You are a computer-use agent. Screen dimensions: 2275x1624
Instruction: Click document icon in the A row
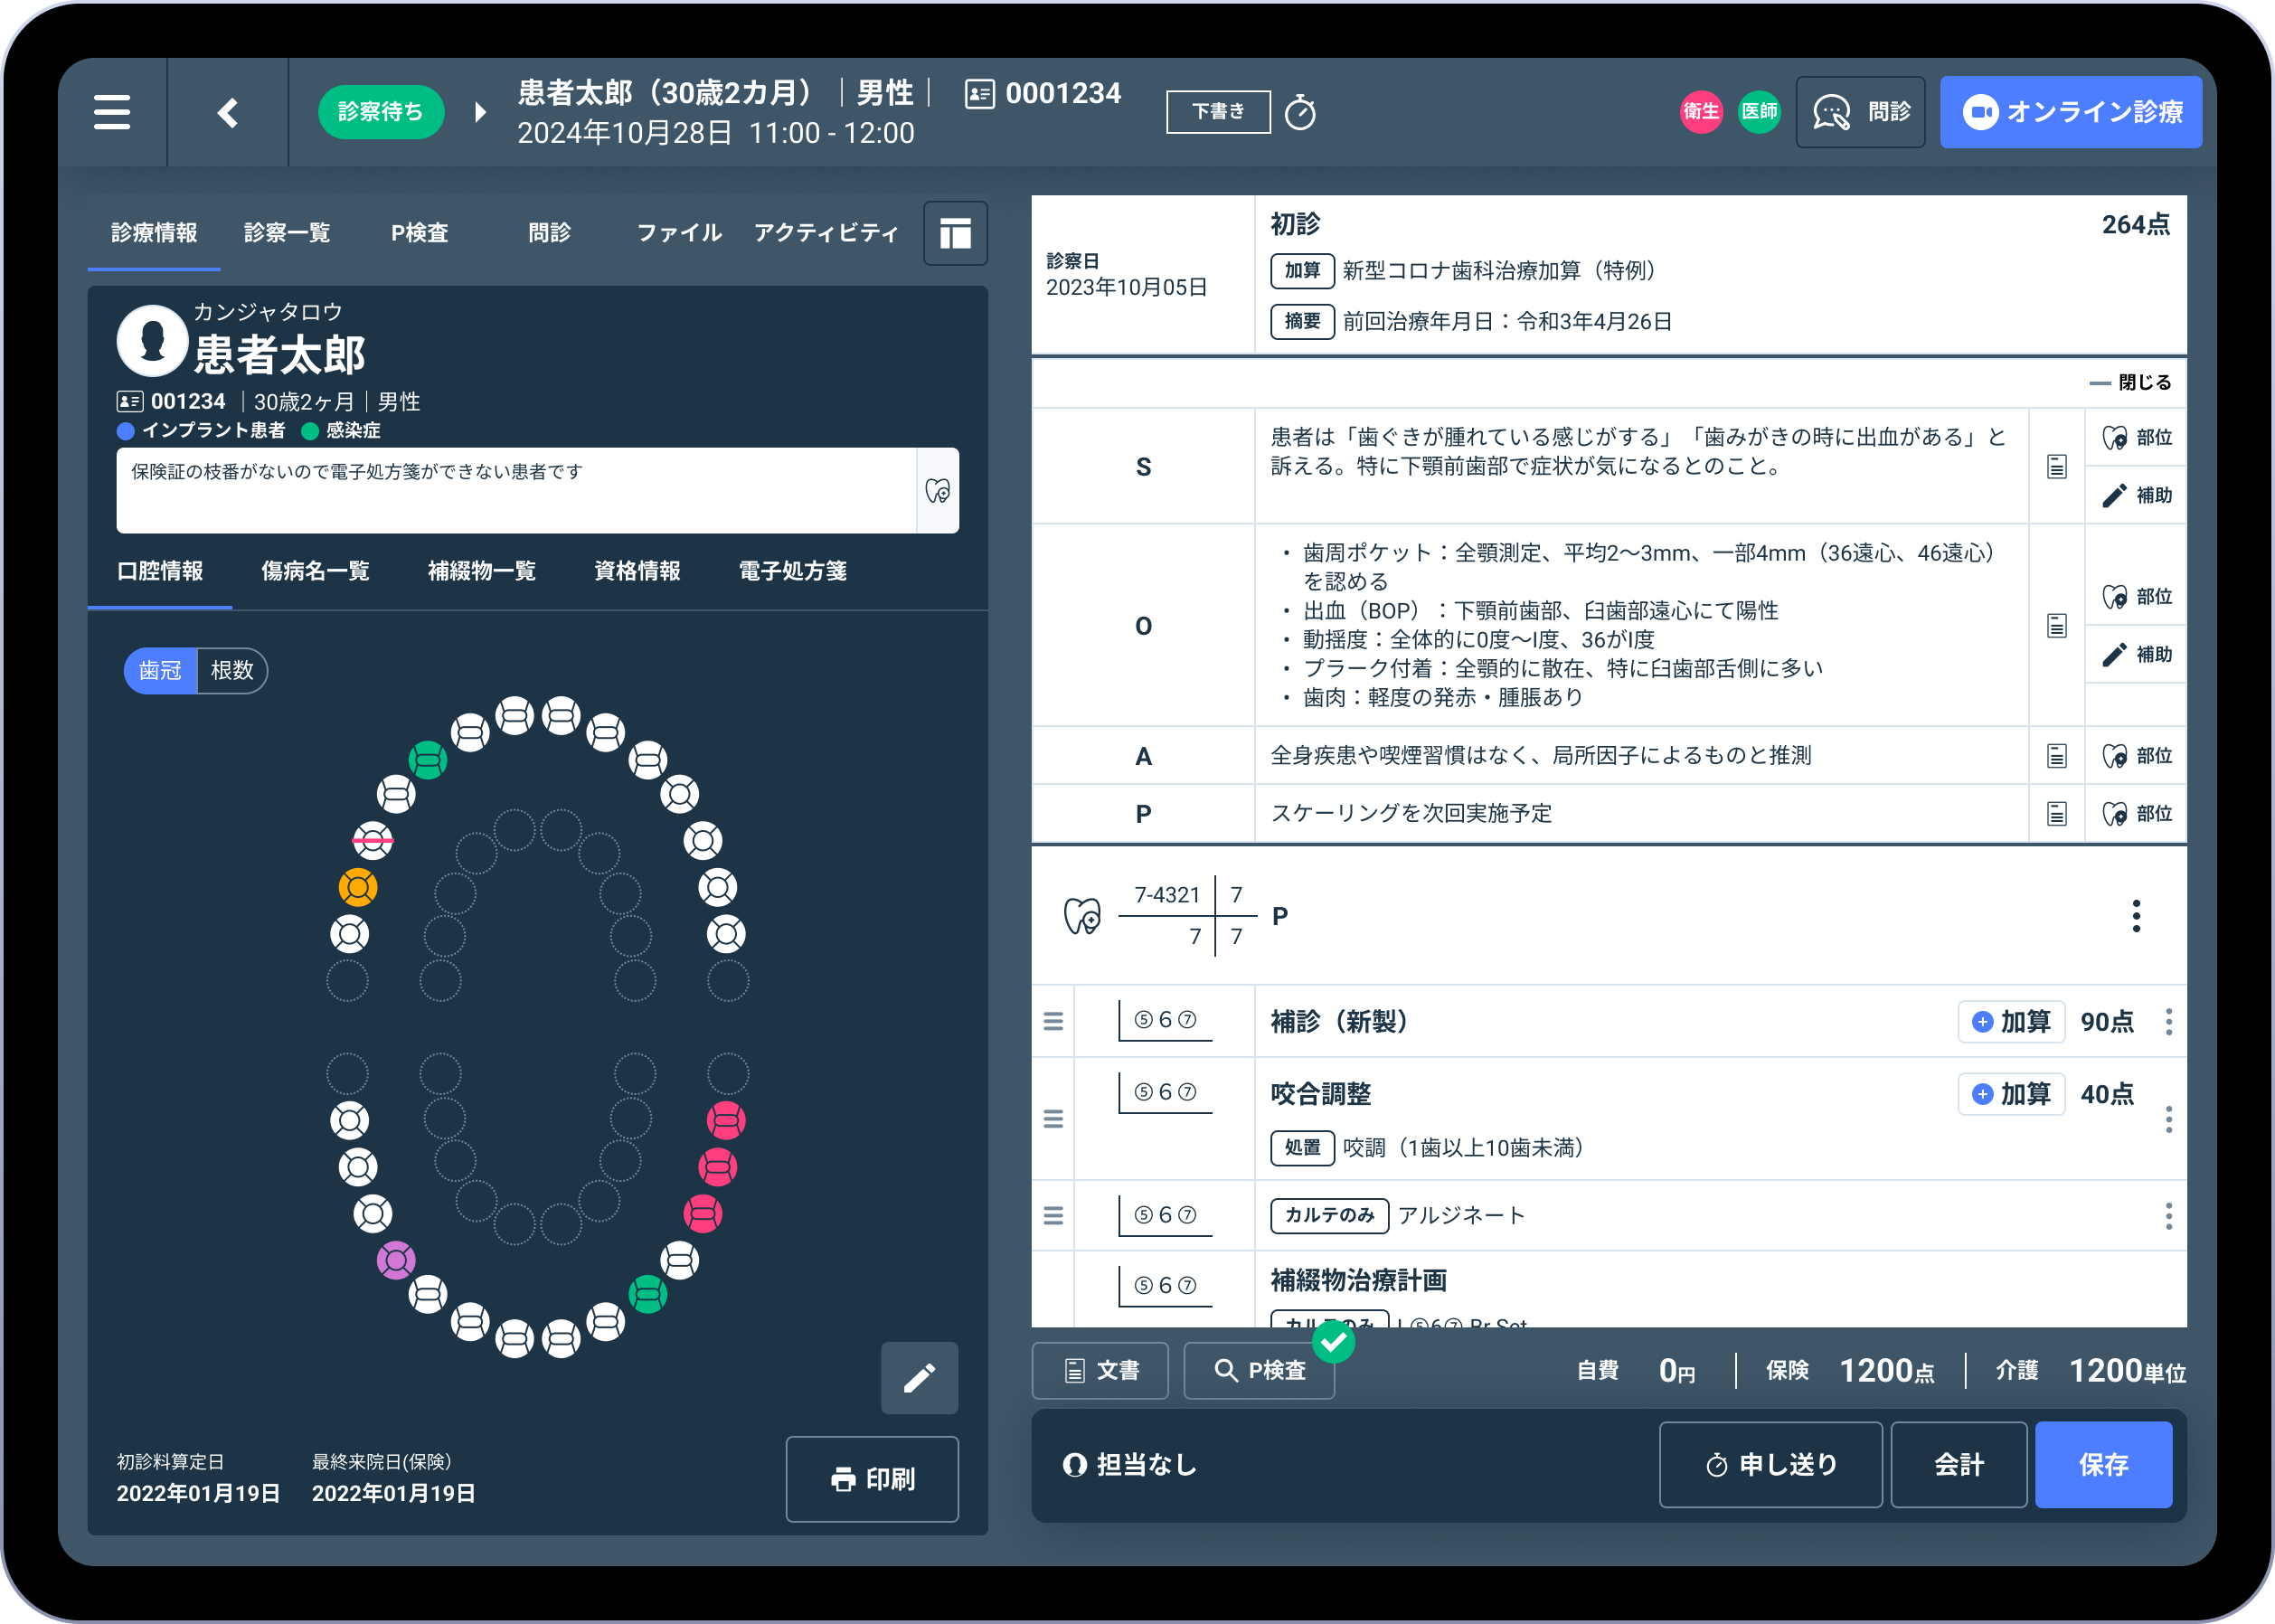tap(2056, 756)
